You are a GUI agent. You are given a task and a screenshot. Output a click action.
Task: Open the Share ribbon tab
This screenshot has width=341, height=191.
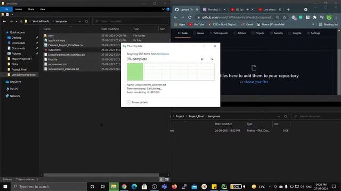point(31,10)
